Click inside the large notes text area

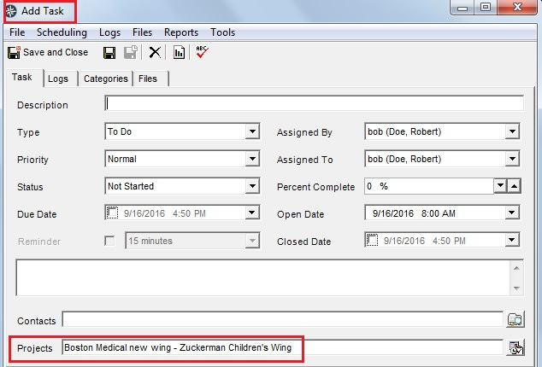(x=263, y=277)
